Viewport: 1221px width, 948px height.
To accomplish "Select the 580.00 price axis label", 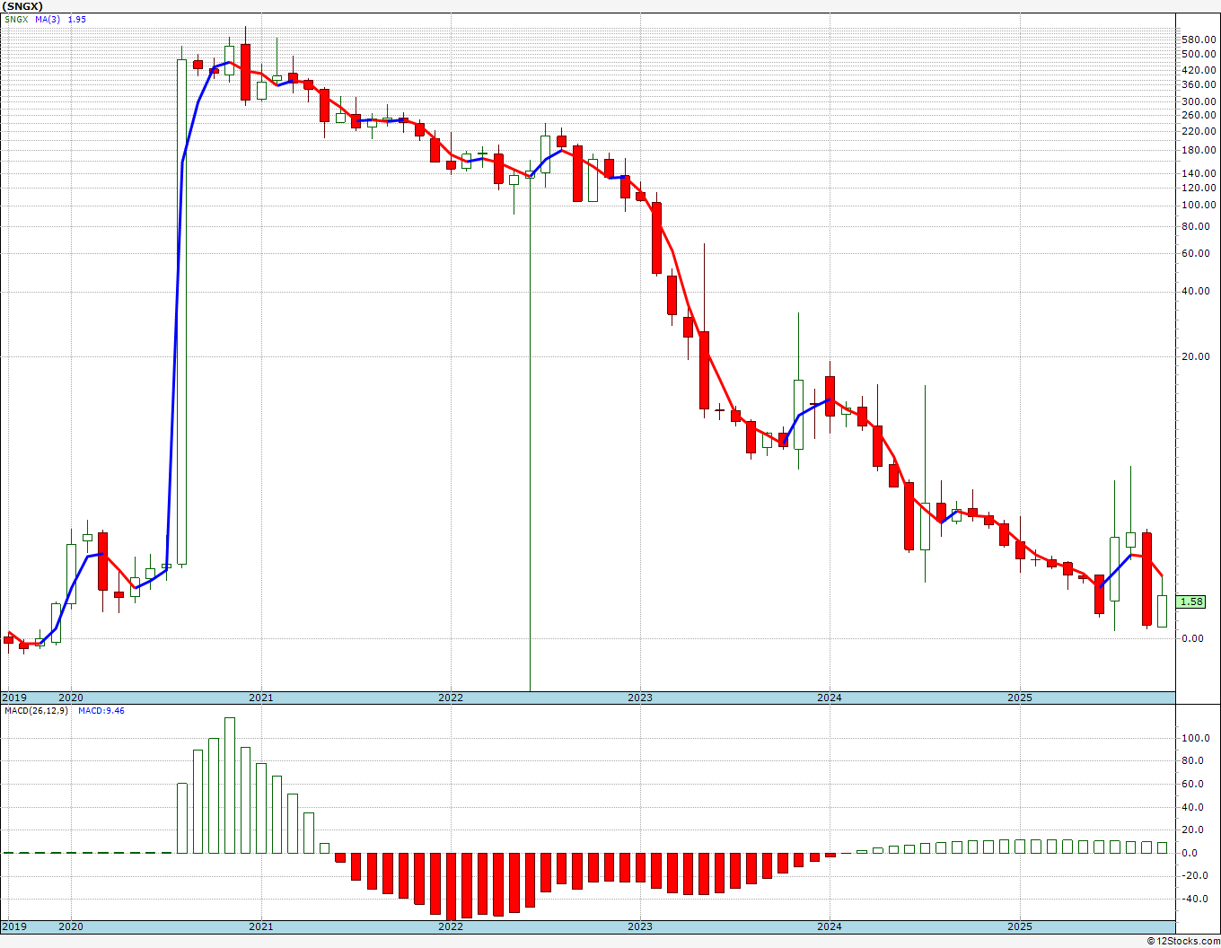I will [x=1199, y=39].
